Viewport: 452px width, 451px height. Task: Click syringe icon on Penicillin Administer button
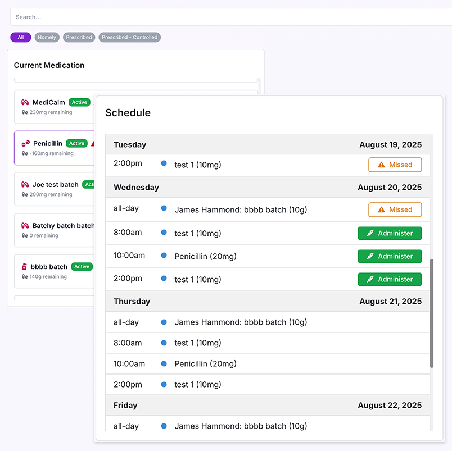click(370, 256)
